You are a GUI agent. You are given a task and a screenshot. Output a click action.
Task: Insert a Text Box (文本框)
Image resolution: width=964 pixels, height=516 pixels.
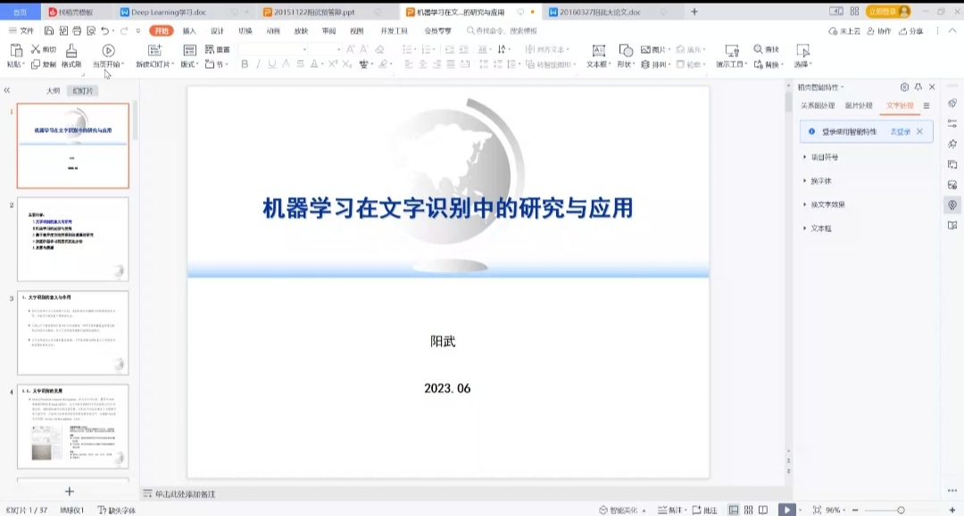[x=598, y=51]
